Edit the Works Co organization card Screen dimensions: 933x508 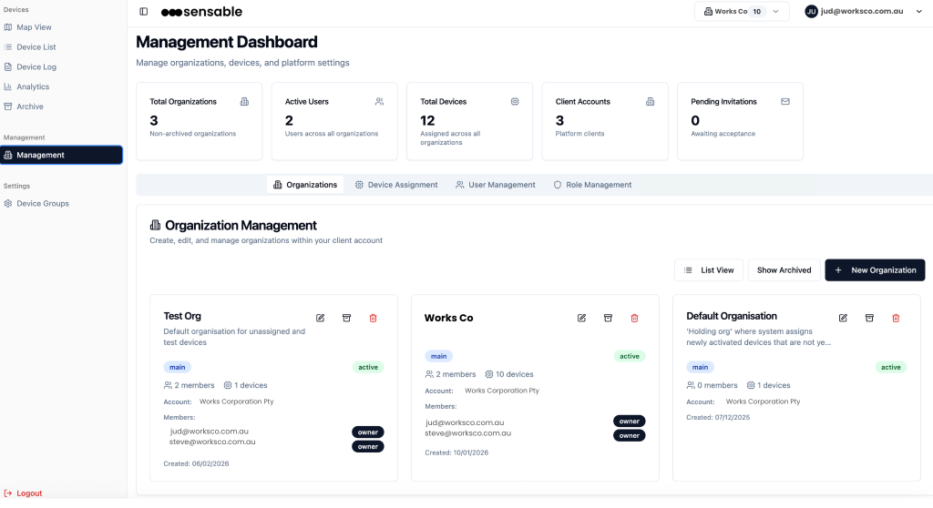(581, 319)
